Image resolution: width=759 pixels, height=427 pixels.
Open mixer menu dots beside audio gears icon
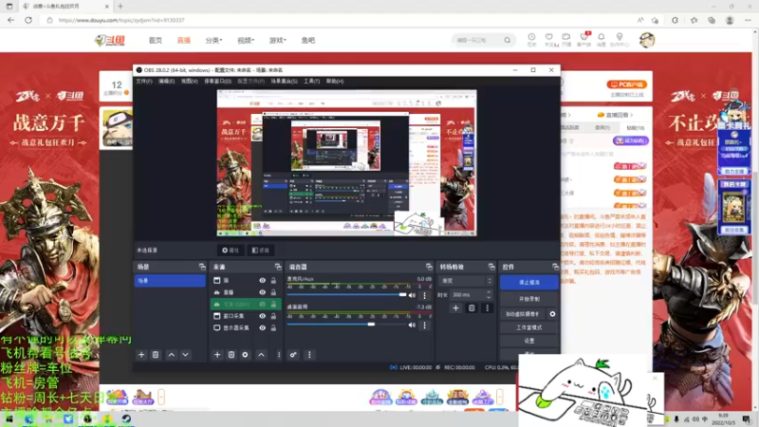pos(309,355)
